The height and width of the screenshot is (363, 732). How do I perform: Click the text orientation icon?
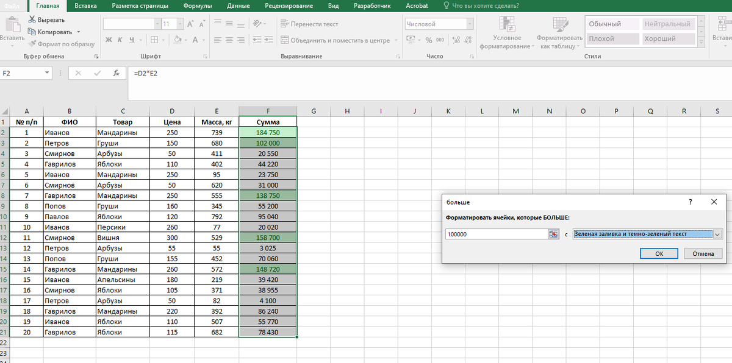257,24
